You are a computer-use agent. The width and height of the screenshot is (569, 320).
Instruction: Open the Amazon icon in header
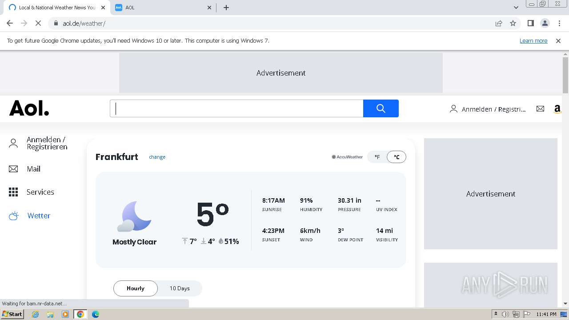point(557,109)
